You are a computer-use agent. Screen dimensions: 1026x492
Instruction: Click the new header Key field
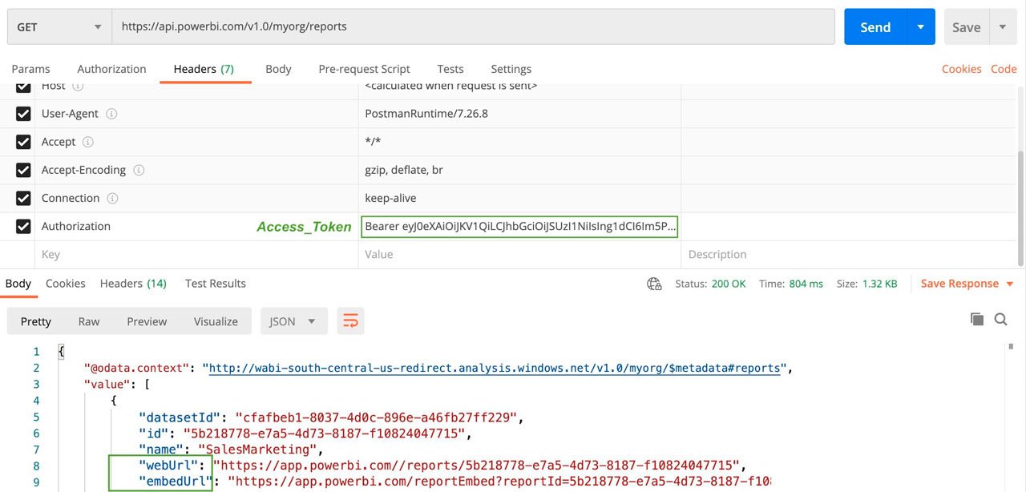[x=196, y=254]
